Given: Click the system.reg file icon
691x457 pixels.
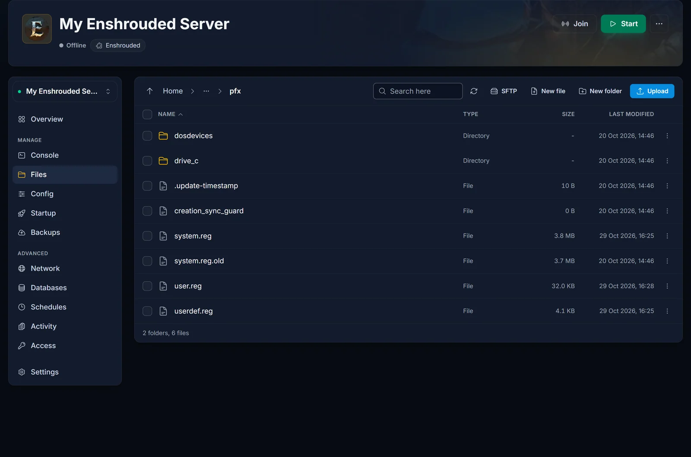Looking at the screenshot, I should [163, 236].
